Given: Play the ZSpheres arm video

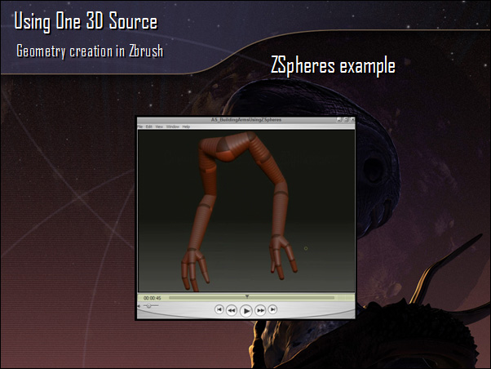Looking at the screenshot, I should [x=245, y=311].
